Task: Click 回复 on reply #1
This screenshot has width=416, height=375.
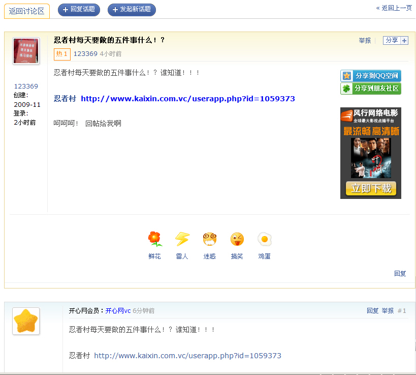Action: point(372,311)
